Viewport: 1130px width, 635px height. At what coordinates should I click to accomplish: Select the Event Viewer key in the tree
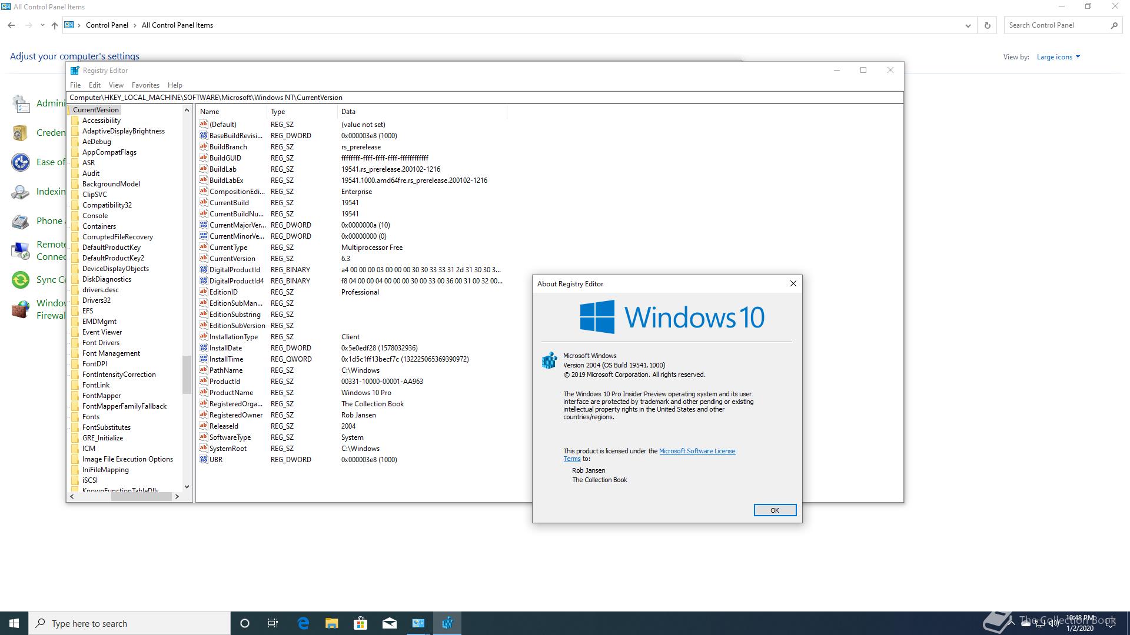pos(102,332)
